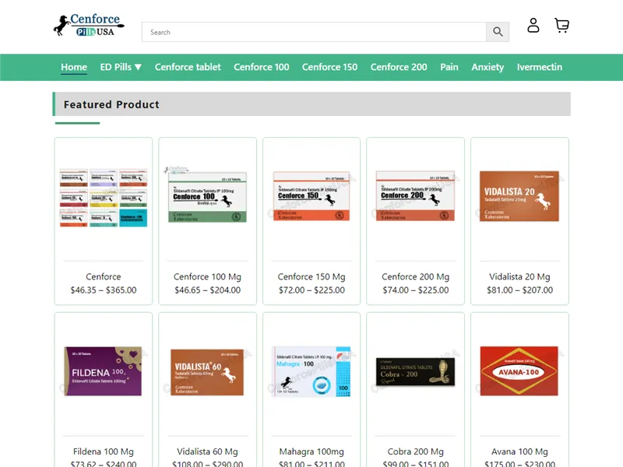
Task: Click the Featured Product heading
Action: (x=111, y=104)
